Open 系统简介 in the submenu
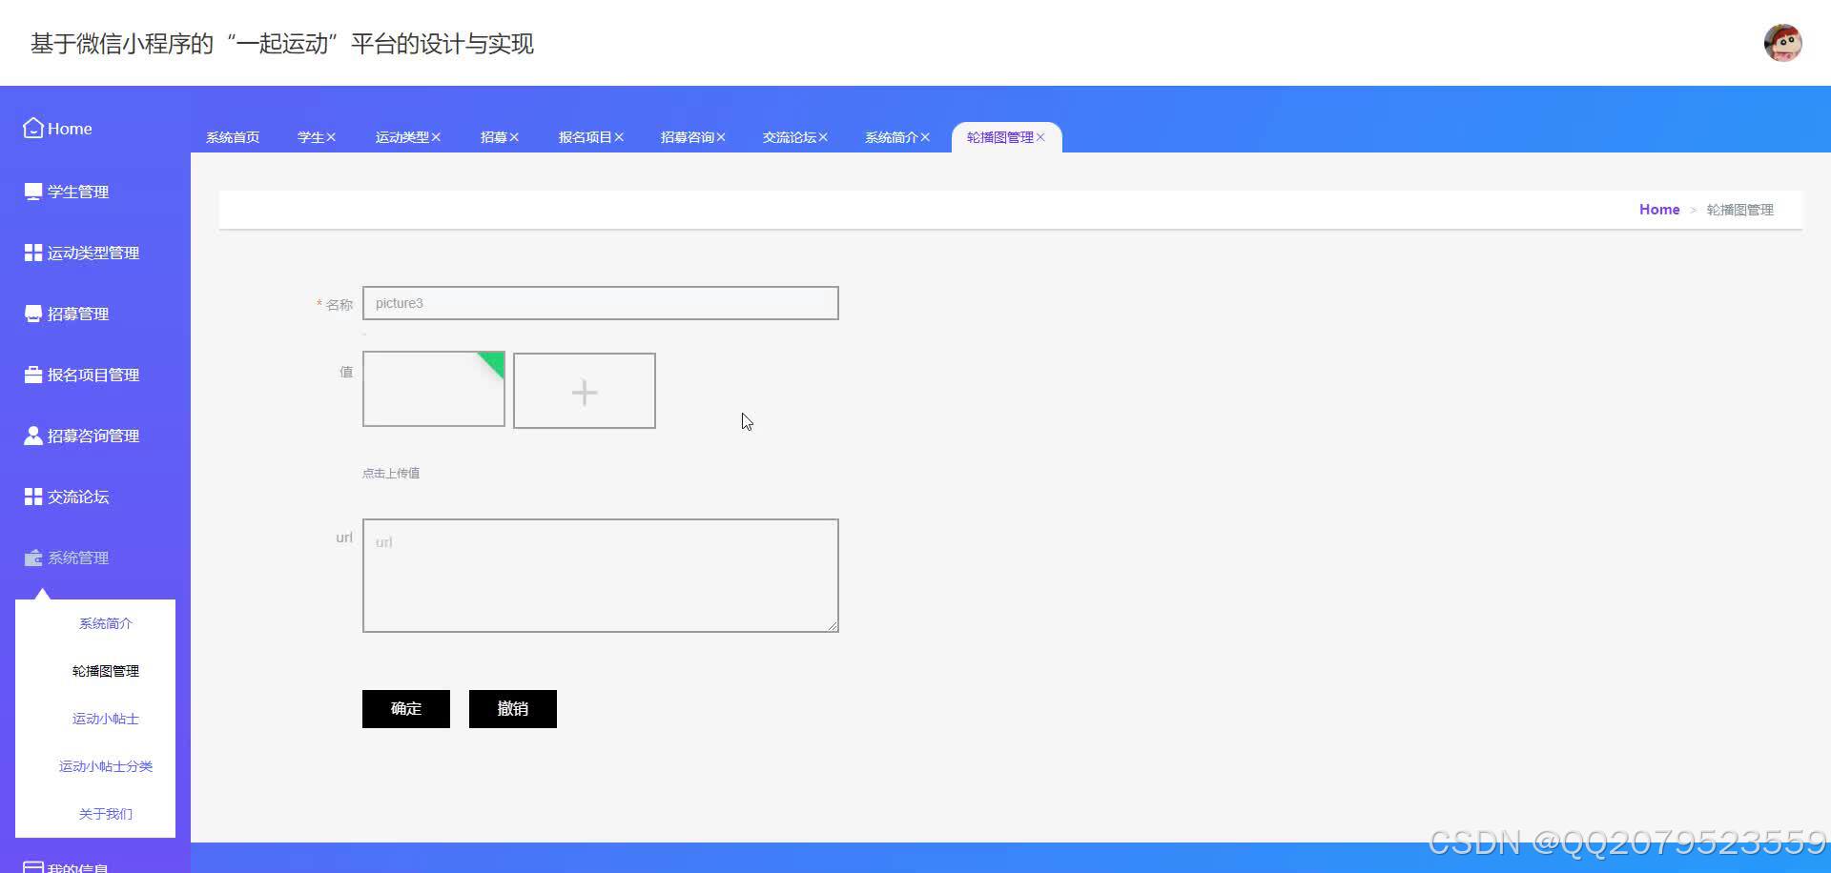This screenshot has height=873, width=1831. 106,623
